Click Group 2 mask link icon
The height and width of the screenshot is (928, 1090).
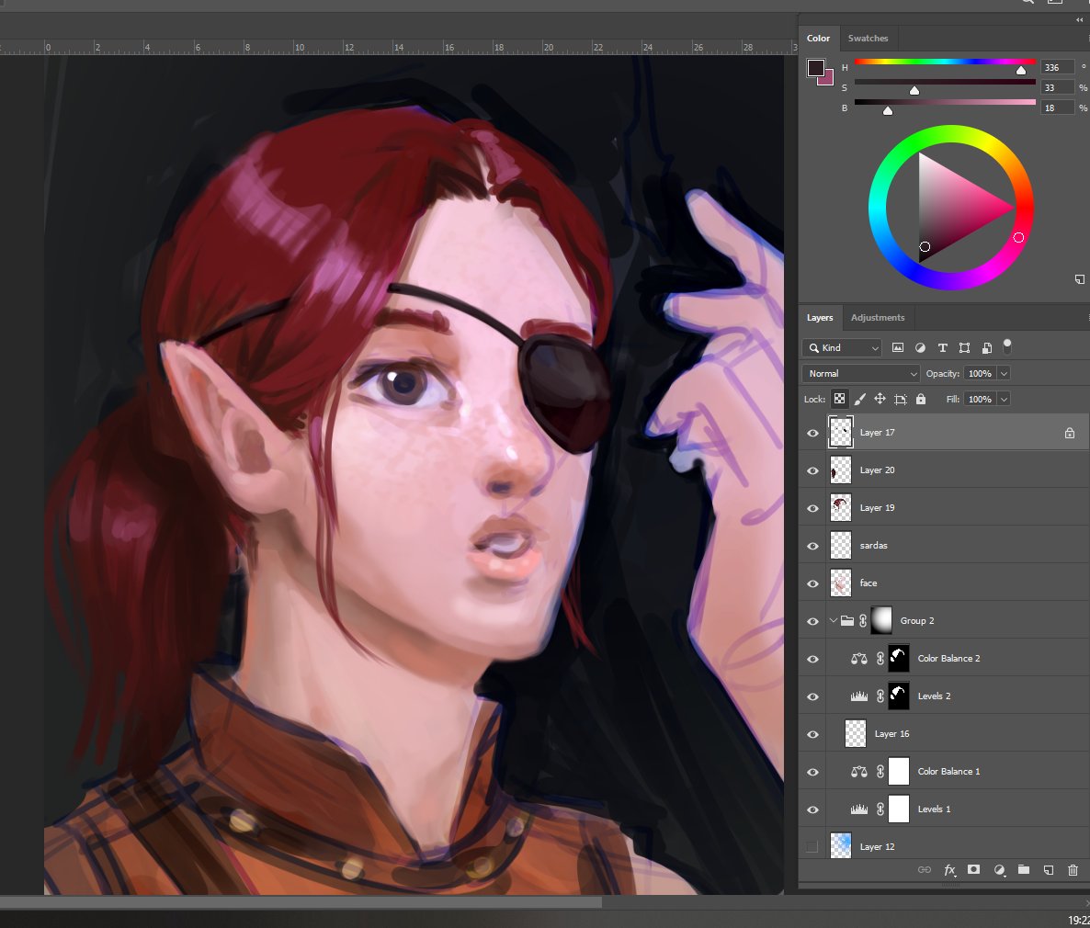pyautogui.click(x=863, y=621)
